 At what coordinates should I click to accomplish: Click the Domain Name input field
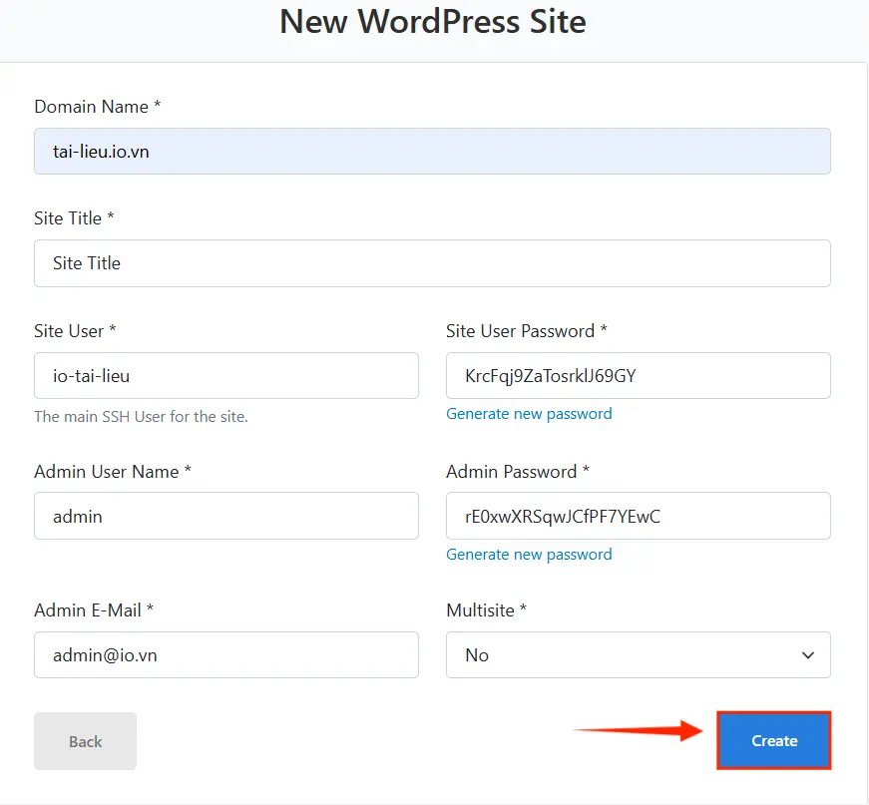click(x=432, y=151)
